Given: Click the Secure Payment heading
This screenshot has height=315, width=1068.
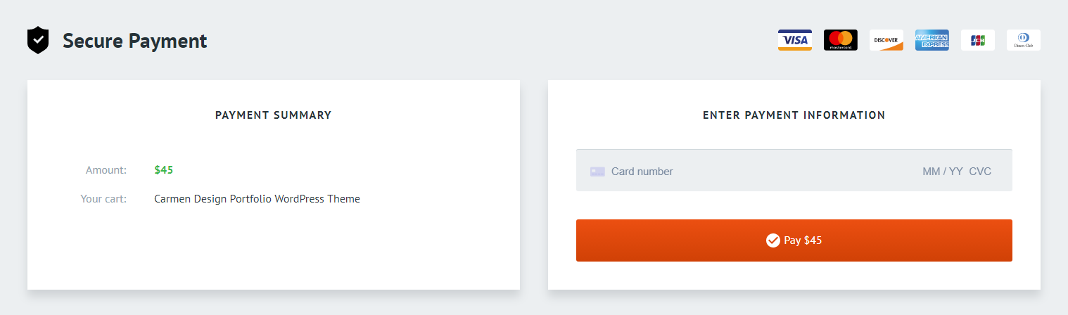Looking at the screenshot, I should [134, 41].
